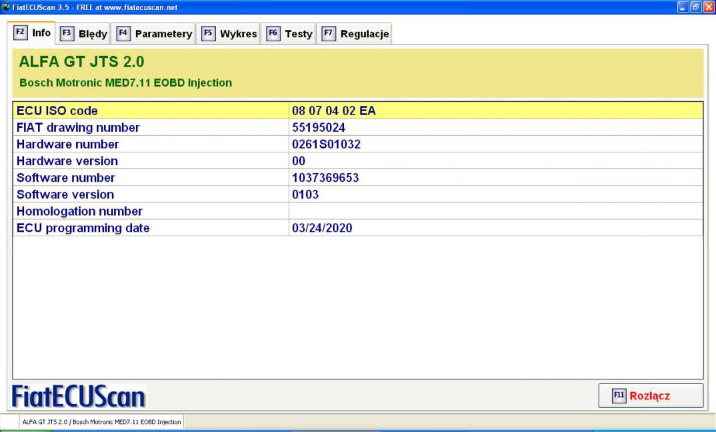This screenshot has height=432, width=716.
Task: Select the value 0261S01032
Action: [x=327, y=144]
